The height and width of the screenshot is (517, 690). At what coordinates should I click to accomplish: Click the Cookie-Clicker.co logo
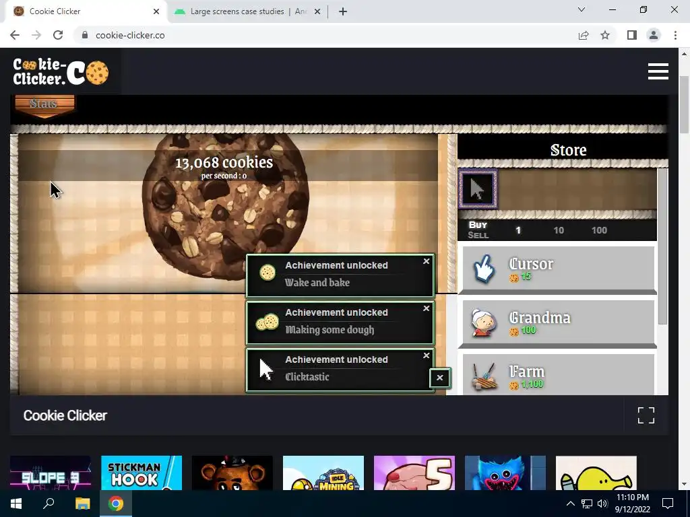61,71
